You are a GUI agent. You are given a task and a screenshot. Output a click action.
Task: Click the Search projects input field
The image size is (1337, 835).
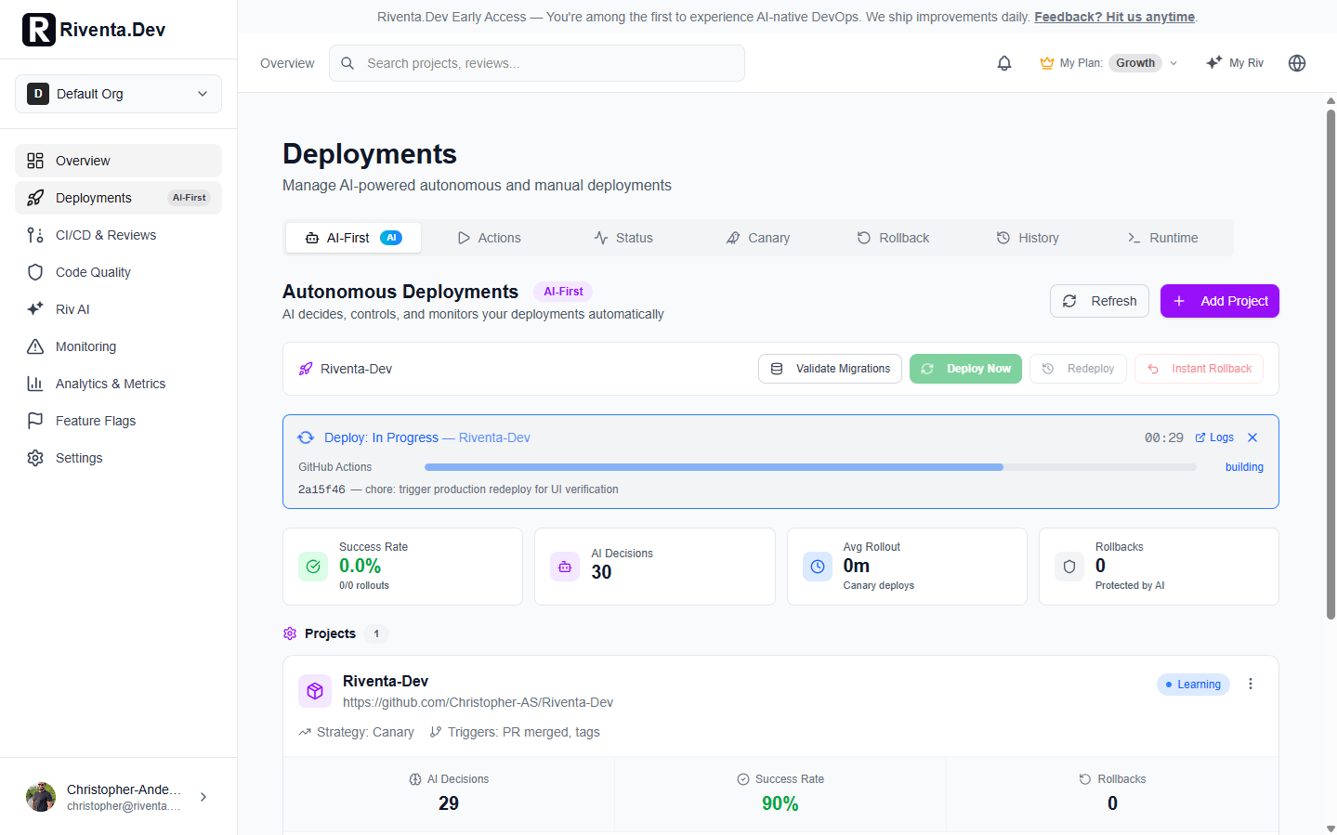[x=537, y=63]
